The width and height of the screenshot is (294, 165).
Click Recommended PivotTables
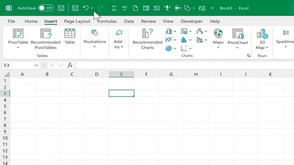tap(45, 39)
